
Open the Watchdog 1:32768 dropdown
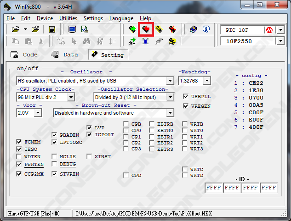coord(207,81)
